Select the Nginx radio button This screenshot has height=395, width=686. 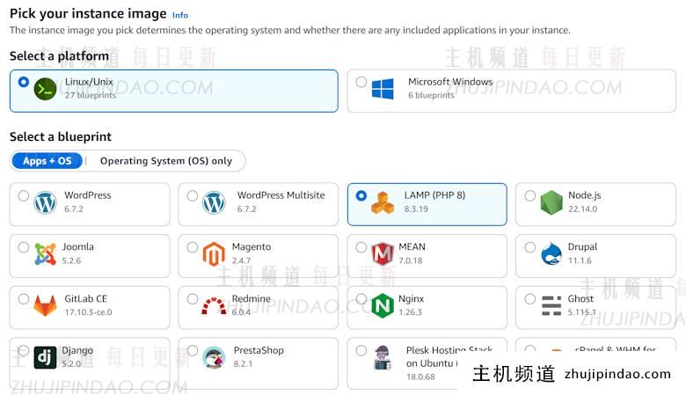[x=361, y=299]
